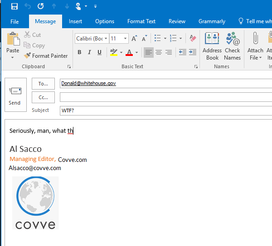Increase indent of the text

coord(193,52)
